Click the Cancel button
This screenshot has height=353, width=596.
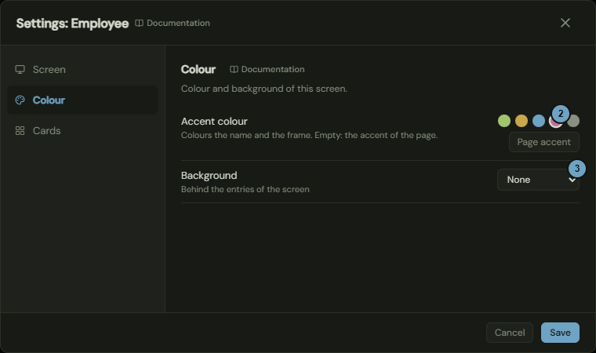pyautogui.click(x=509, y=333)
